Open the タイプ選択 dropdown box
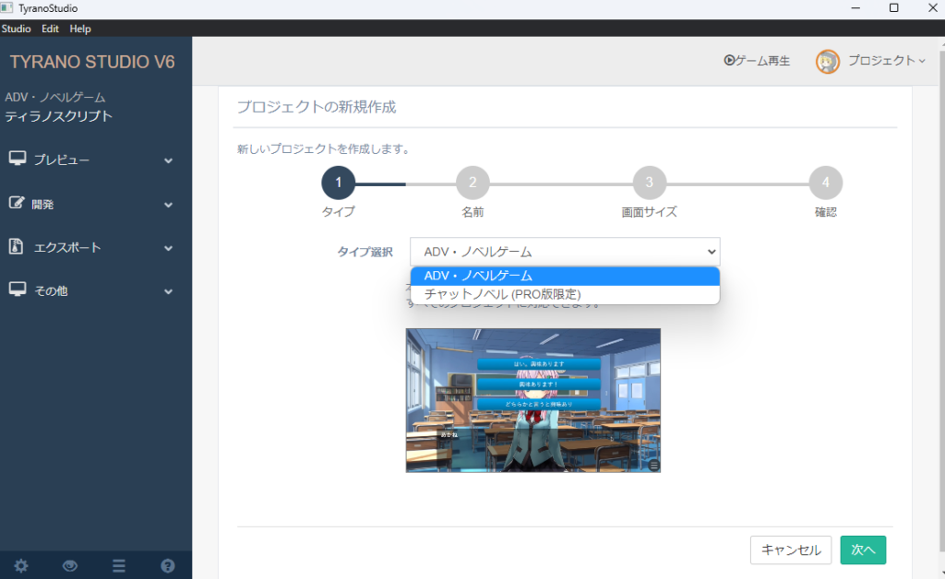The width and height of the screenshot is (945, 579). pos(564,252)
